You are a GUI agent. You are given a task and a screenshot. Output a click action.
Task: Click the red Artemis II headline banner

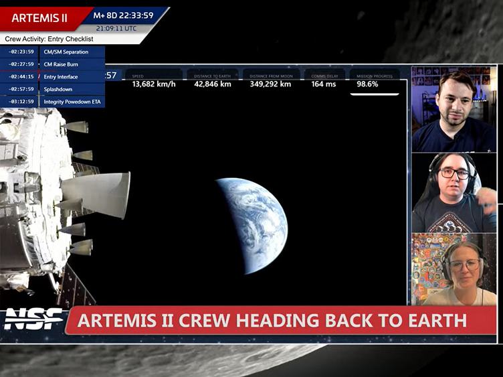(x=281, y=320)
